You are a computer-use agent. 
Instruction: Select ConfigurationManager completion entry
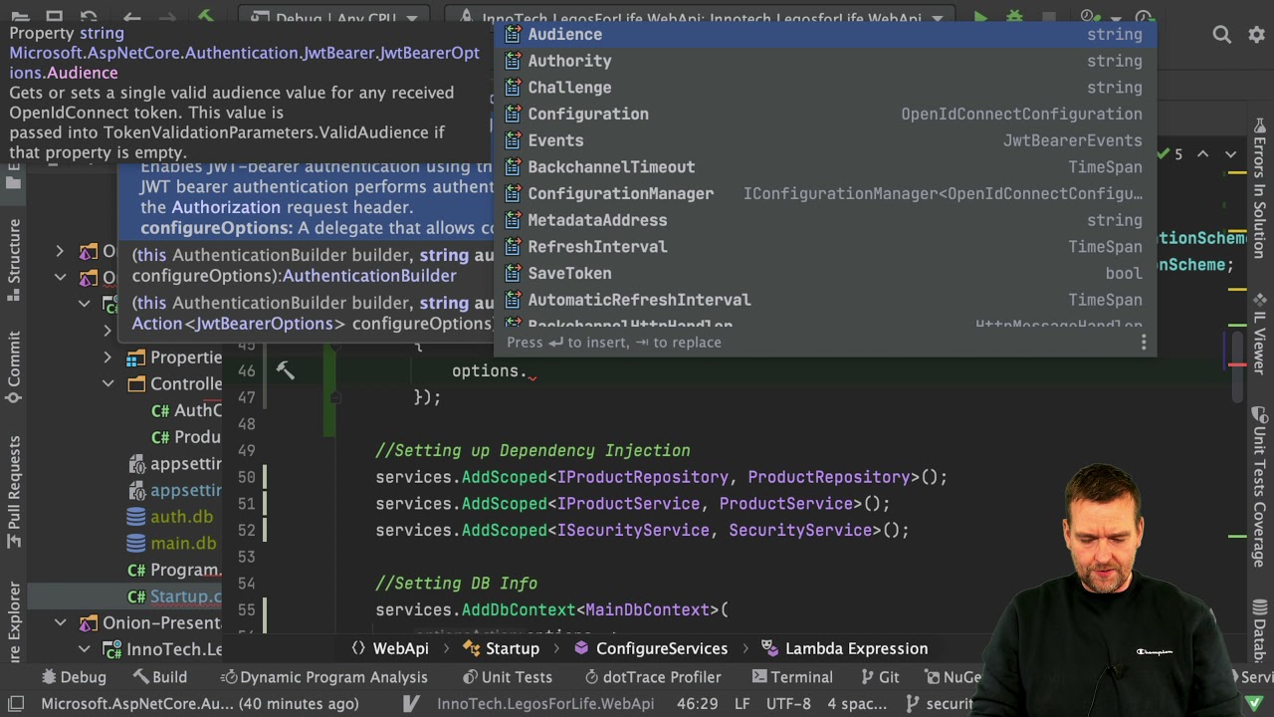pos(824,193)
